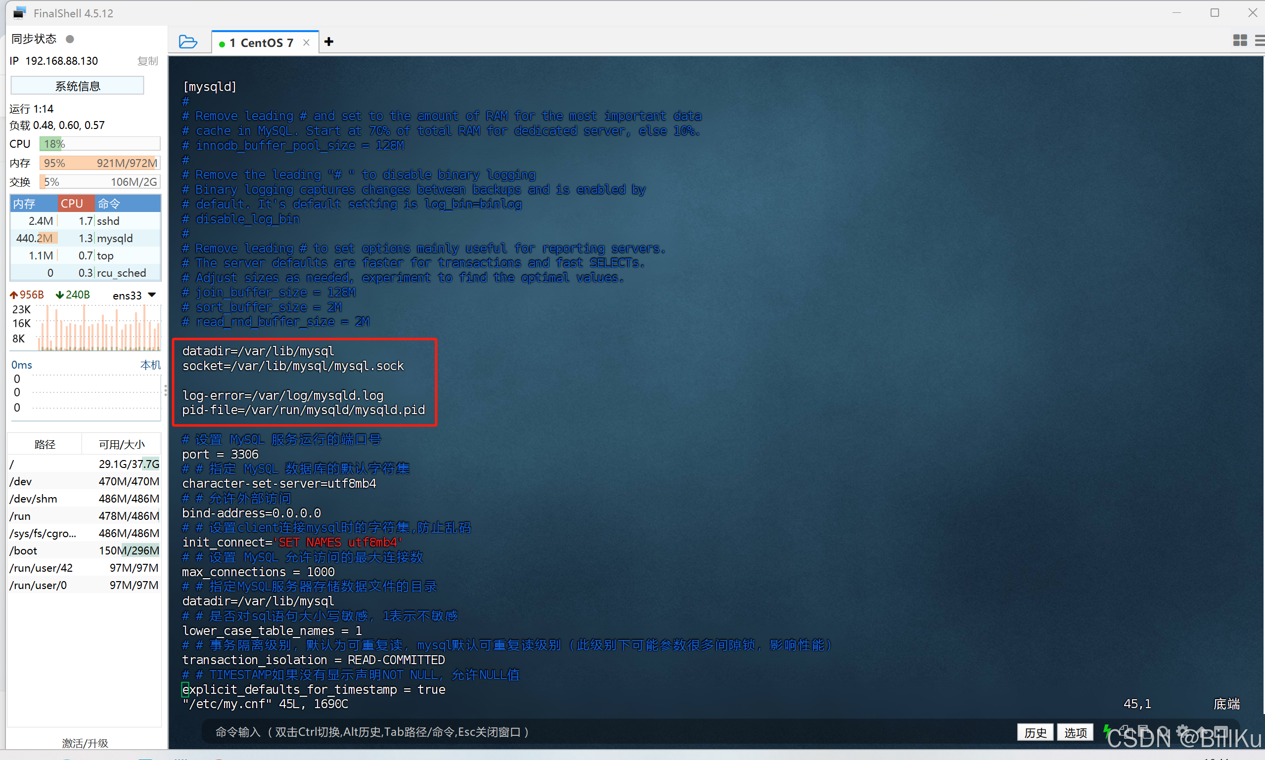Click the download speed 240B indicator
The height and width of the screenshot is (760, 1265).
(x=73, y=295)
